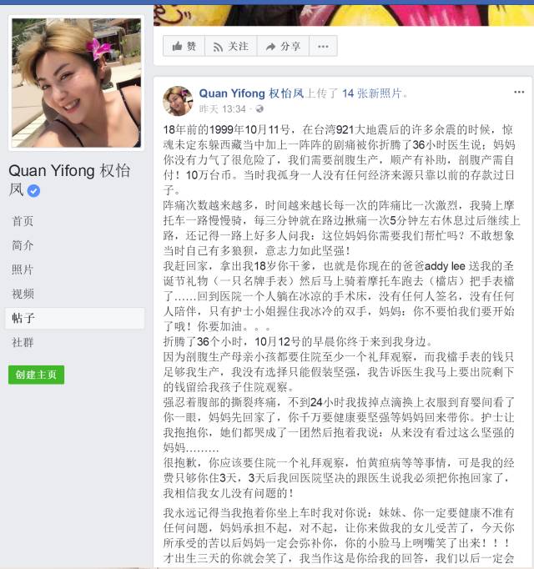Image resolution: width=534 pixels, height=569 pixels.
Task: Open the 14 张新照片 link
Action: tap(372, 93)
